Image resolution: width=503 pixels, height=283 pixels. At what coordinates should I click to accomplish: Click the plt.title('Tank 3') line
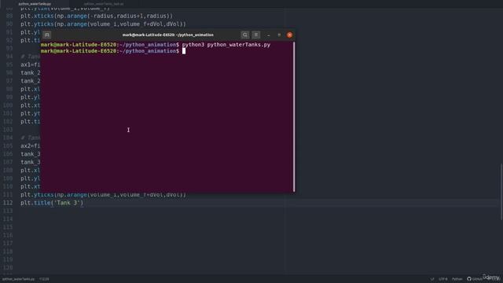[52, 203]
